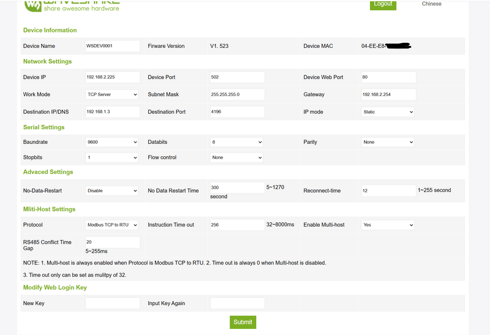Click the Firware Version label
The width and height of the screenshot is (490, 335).
(166, 46)
